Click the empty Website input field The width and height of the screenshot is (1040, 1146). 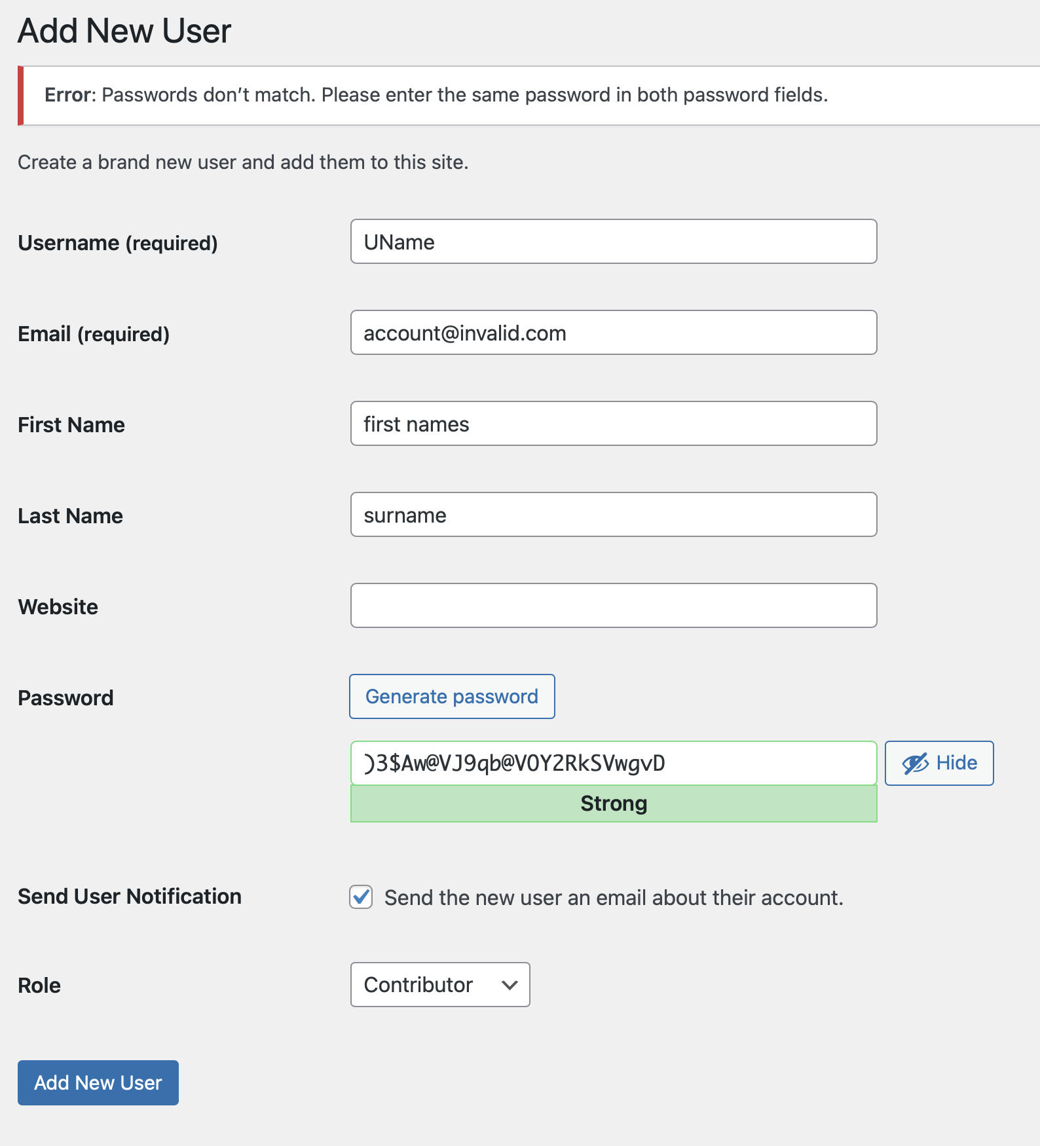(x=614, y=606)
